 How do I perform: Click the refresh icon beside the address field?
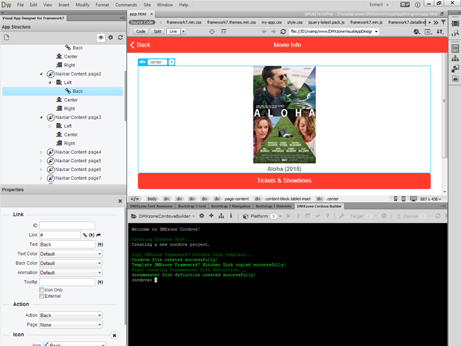pyautogui.click(x=283, y=31)
